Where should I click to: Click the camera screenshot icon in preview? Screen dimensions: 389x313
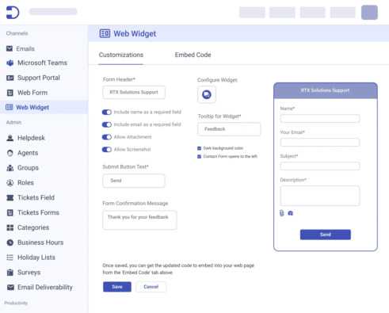291,213
